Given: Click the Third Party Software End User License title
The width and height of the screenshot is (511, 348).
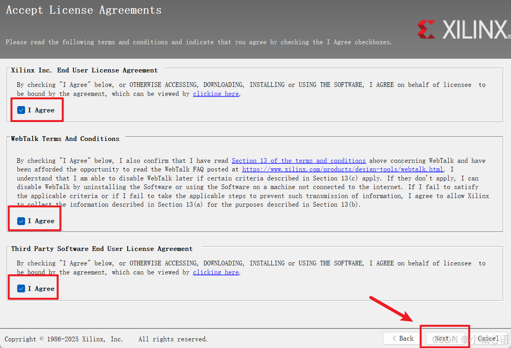Looking at the screenshot, I should [102, 249].
